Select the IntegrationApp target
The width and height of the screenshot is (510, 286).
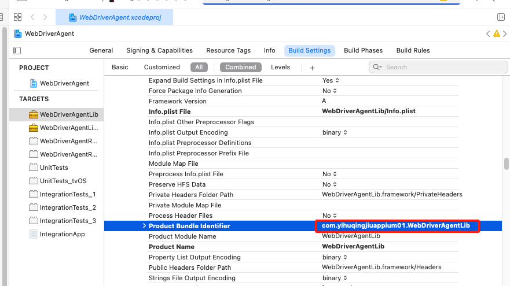(57, 234)
